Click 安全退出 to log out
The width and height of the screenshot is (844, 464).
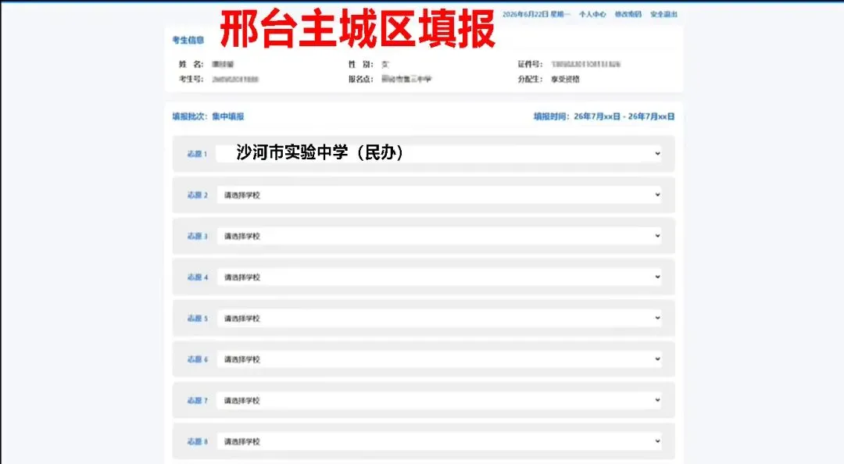tap(663, 15)
